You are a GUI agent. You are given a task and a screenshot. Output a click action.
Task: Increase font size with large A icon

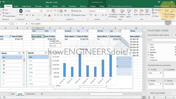pos(48,11)
